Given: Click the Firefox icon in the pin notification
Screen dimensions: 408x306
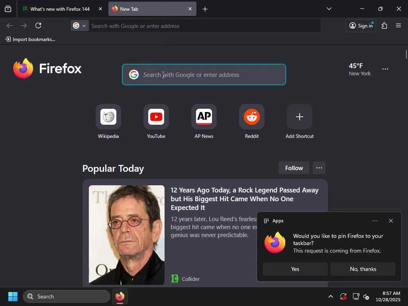Looking at the screenshot, I should click(x=275, y=243).
